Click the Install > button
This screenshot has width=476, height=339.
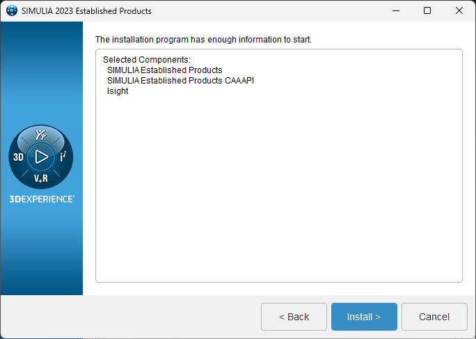pyautogui.click(x=364, y=317)
